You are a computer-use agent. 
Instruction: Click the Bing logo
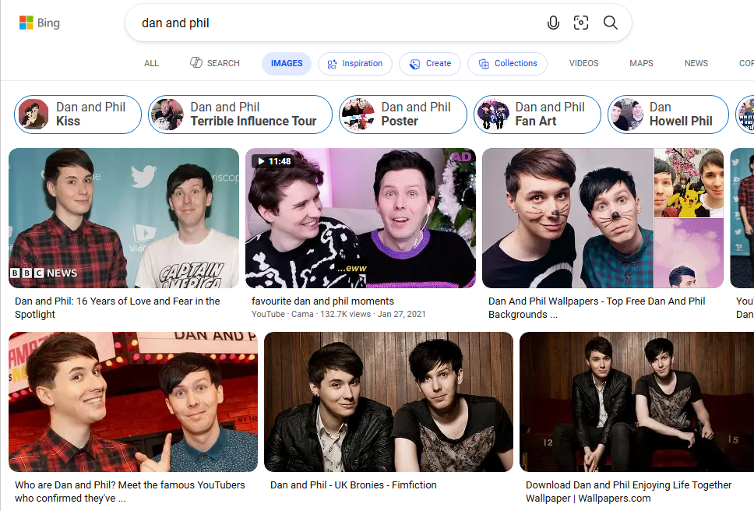pos(40,23)
